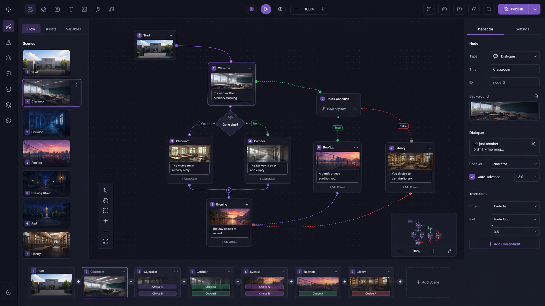
Task: Click Choice A on Library timeline card
Action: click(x=371, y=293)
